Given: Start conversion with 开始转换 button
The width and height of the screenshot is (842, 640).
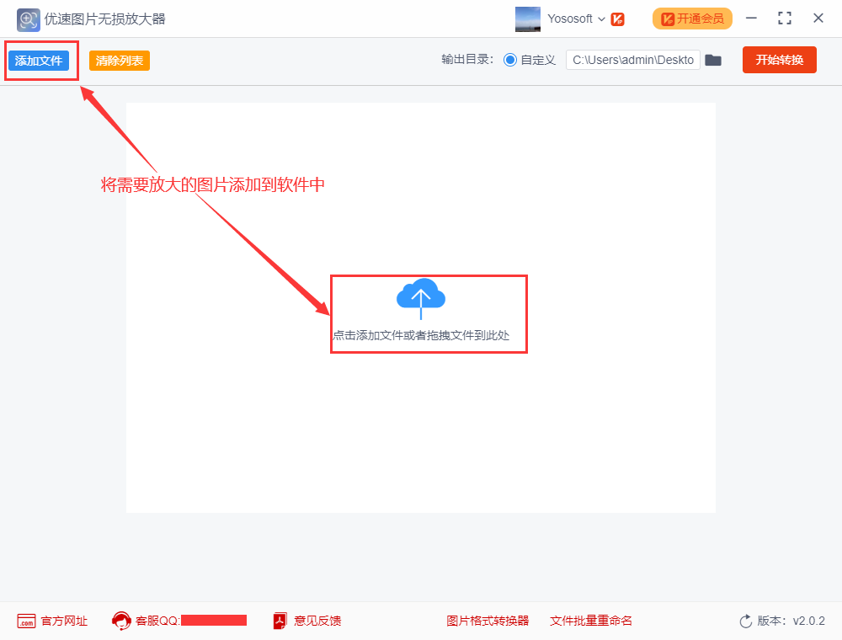Looking at the screenshot, I should tap(779, 60).
